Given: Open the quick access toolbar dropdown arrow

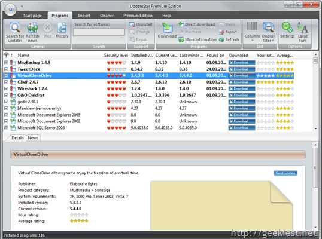Looking at the screenshot, I should (22, 7).
